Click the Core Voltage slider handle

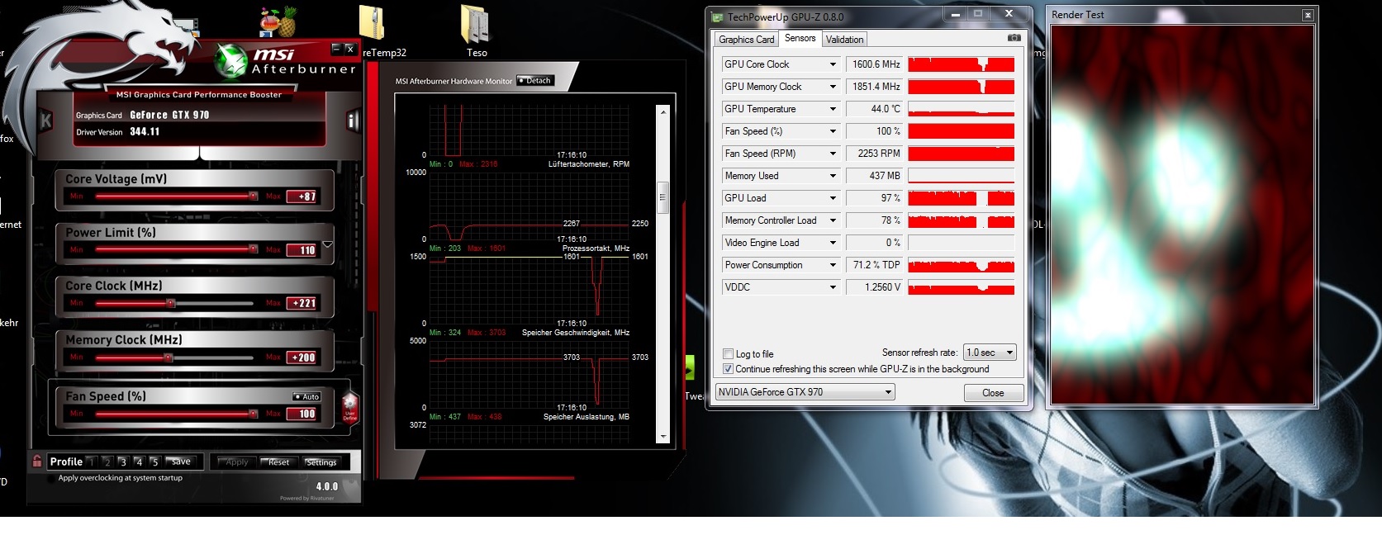254,196
